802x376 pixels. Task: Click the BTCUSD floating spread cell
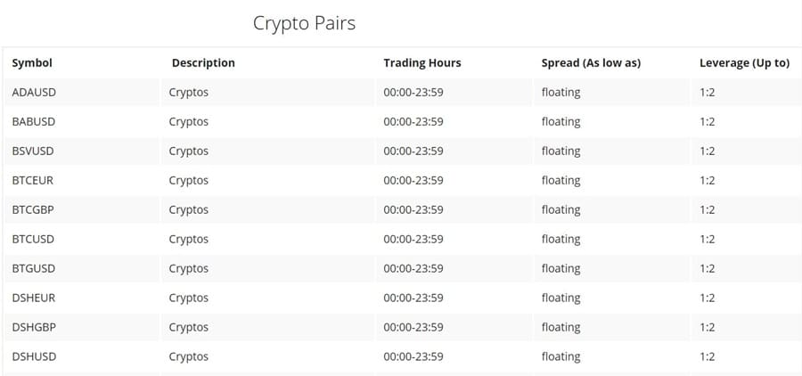[561, 239]
